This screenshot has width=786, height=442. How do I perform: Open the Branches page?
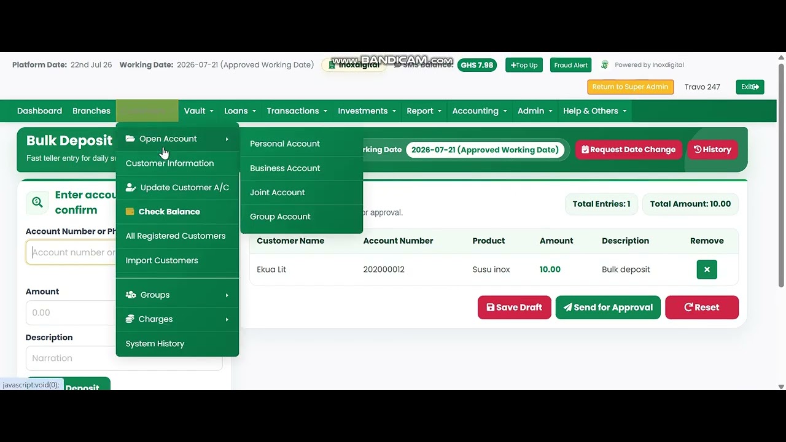pyautogui.click(x=91, y=111)
